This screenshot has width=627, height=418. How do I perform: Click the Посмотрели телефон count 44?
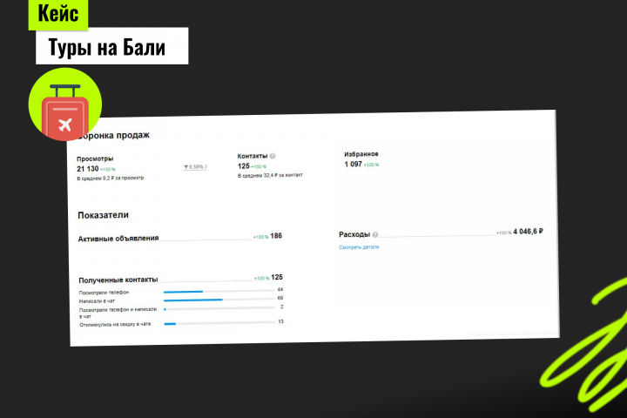[280, 289]
